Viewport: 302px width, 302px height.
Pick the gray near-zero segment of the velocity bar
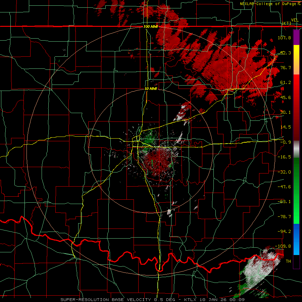pyautogui.click(x=296, y=149)
